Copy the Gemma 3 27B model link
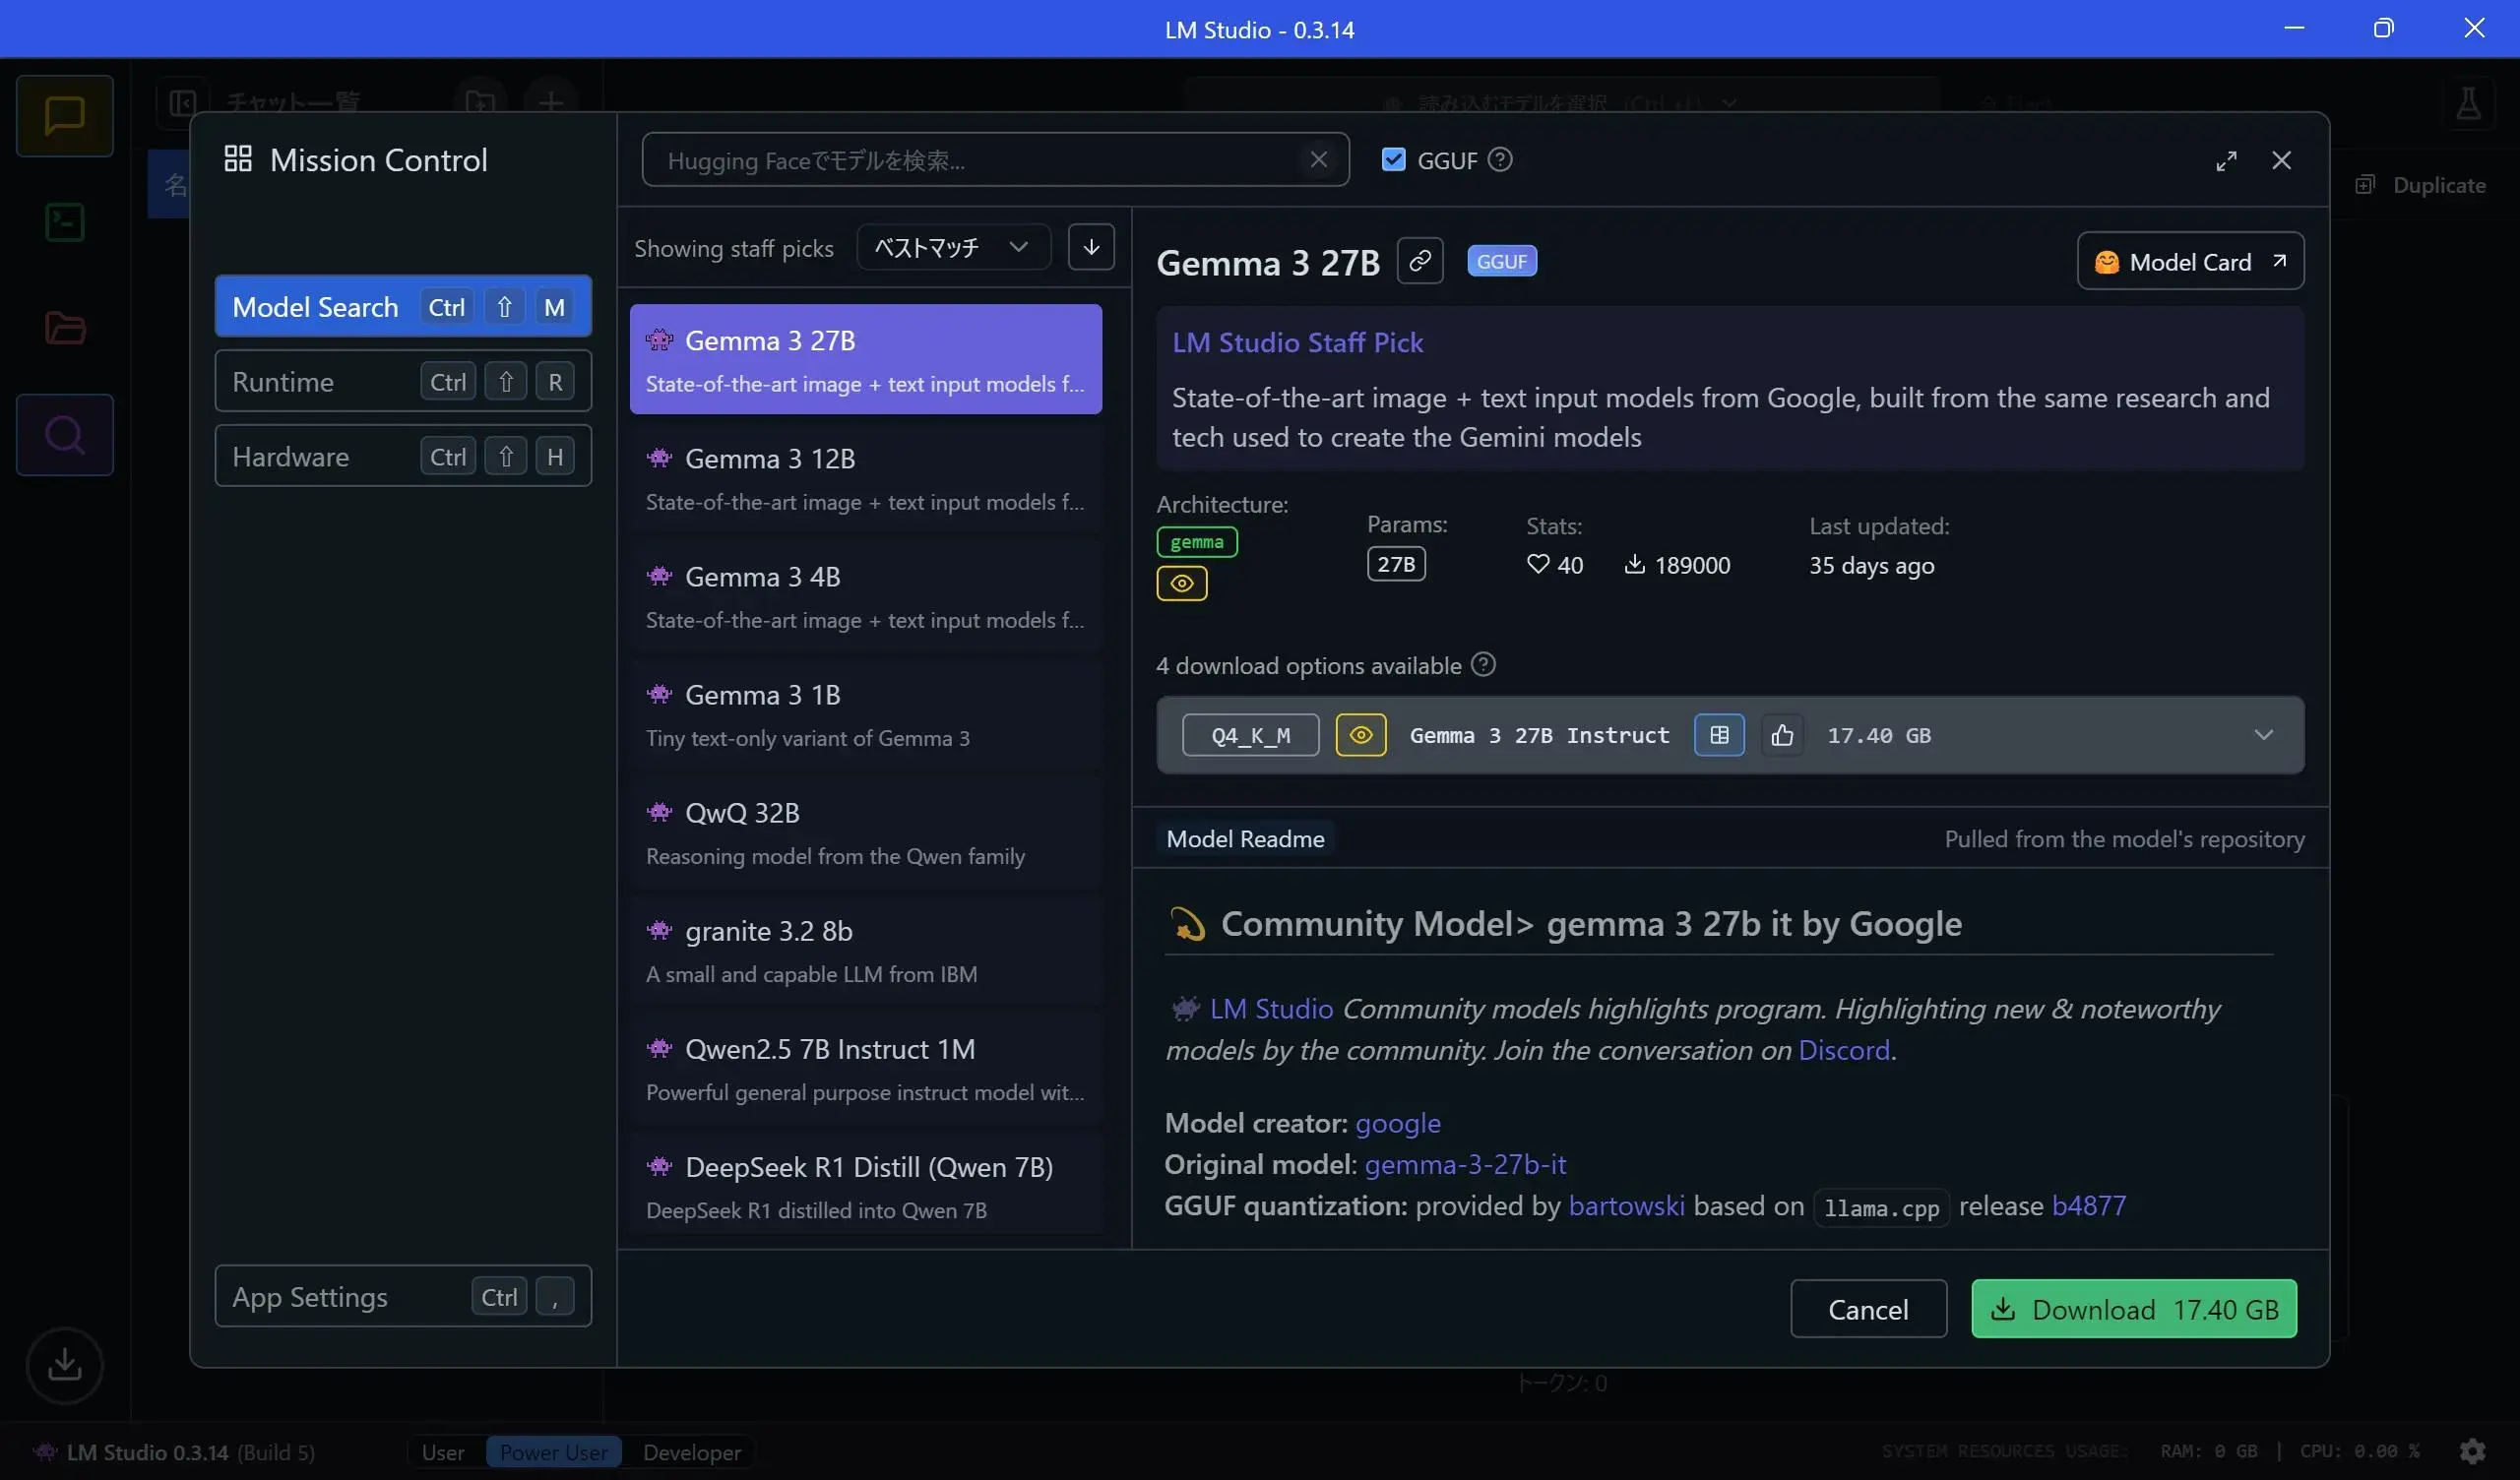 pos(1420,262)
